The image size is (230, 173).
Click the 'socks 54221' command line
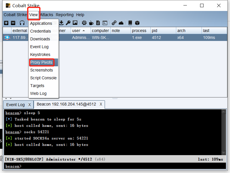[27, 132]
